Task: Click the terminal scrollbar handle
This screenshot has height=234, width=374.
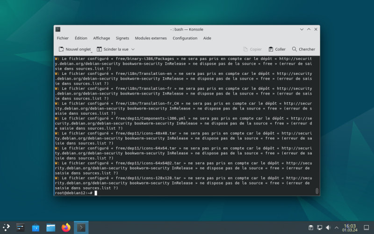Action: pos(317,191)
